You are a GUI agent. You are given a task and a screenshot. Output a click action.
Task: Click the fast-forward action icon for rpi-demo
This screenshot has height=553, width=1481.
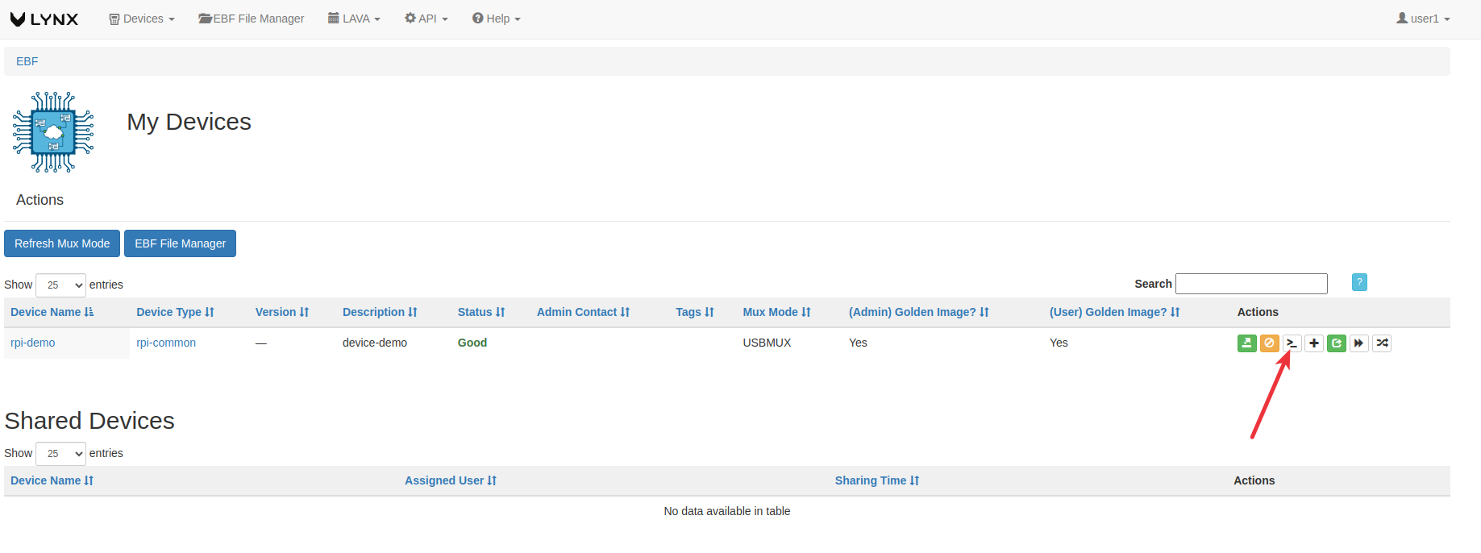[1359, 343]
